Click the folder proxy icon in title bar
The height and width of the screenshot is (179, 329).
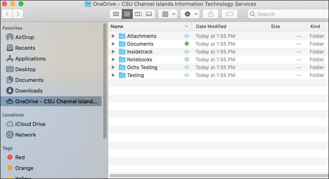(88, 4)
